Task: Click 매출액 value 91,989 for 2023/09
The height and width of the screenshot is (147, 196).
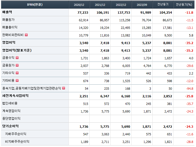Action: 146,13
